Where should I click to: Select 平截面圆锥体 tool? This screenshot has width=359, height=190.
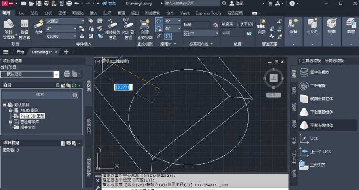click(x=316, y=112)
